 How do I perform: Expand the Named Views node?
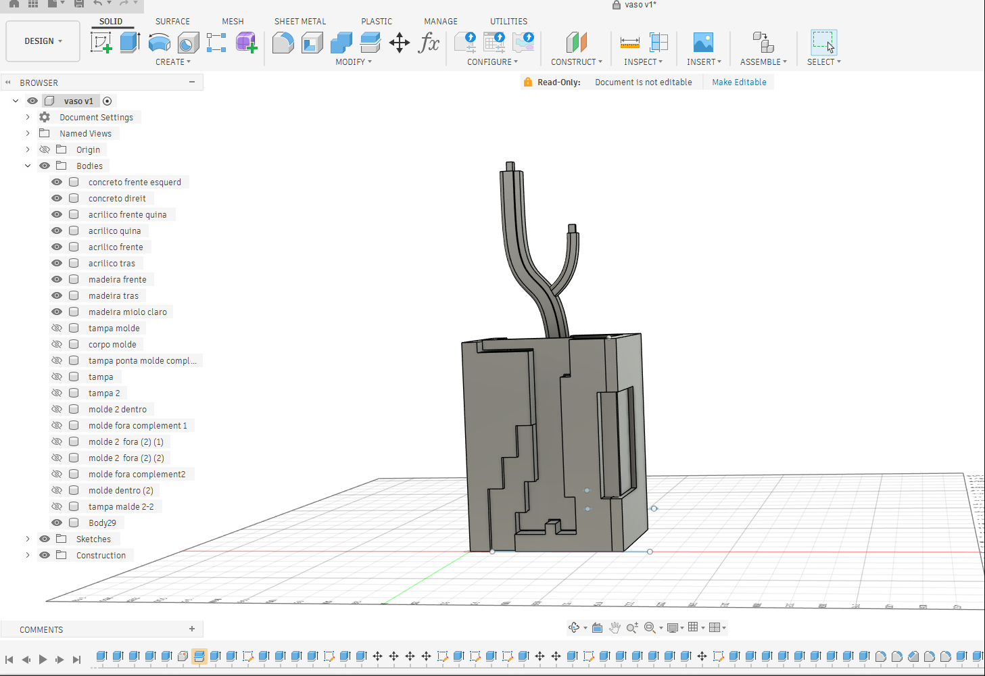(x=28, y=133)
